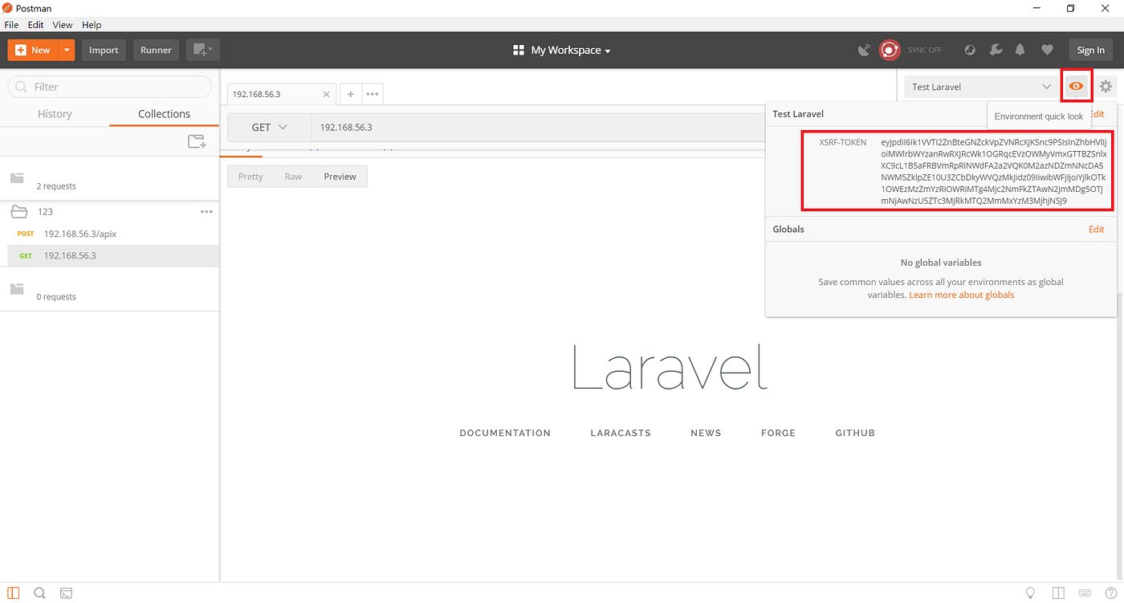
Task: Switch response view to Pretty
Action: coord(250,177)
